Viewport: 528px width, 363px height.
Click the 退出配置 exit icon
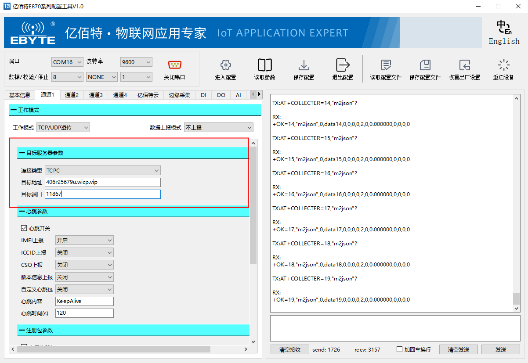tap(342, 65)
